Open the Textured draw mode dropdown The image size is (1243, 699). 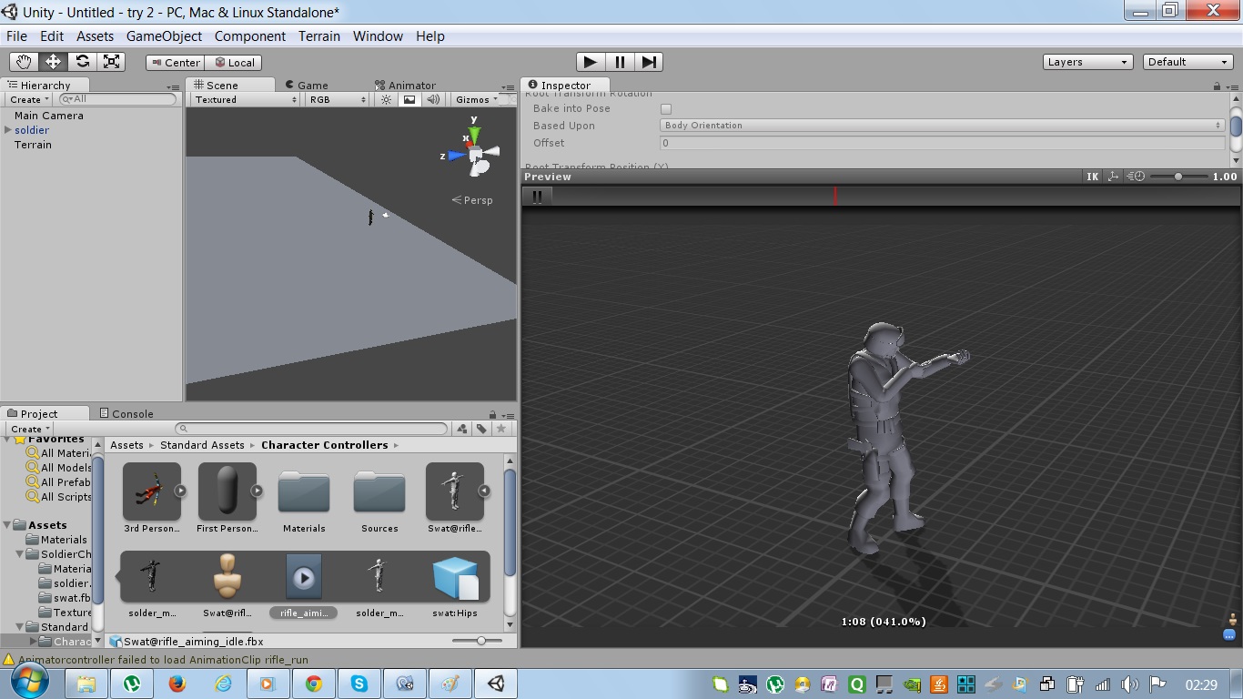tap(244, 99)
